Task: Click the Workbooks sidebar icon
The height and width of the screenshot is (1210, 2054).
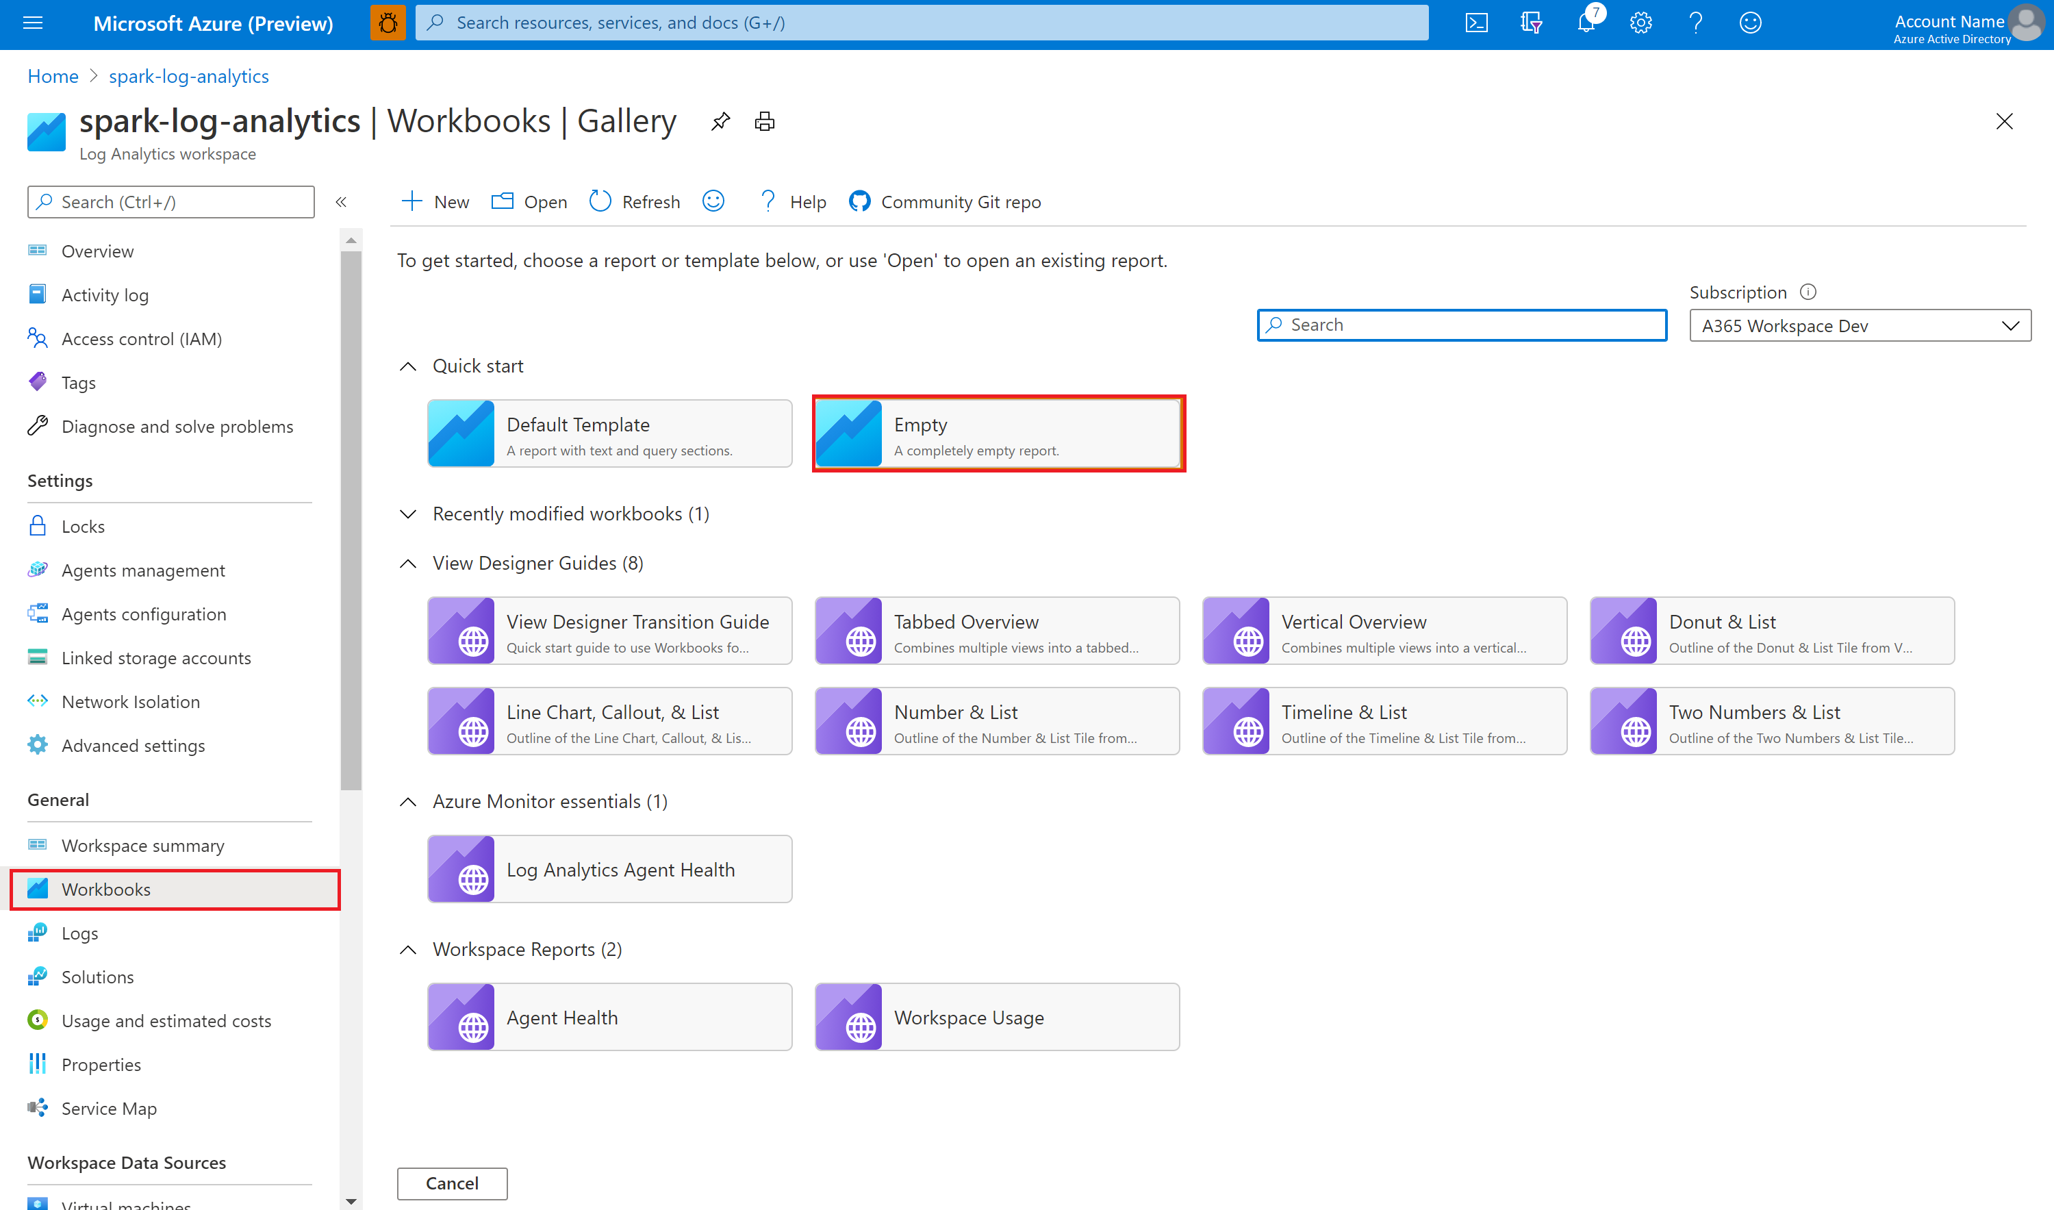Action: 39,889
